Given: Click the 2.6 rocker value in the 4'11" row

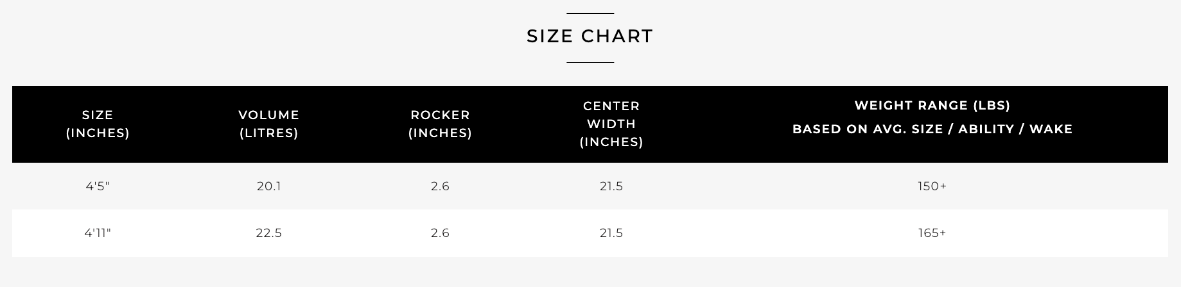Looking at the screenshot, I should coord(440,233).
